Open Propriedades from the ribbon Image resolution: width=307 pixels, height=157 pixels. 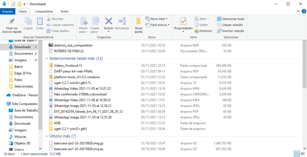click(x=183, y=22)
